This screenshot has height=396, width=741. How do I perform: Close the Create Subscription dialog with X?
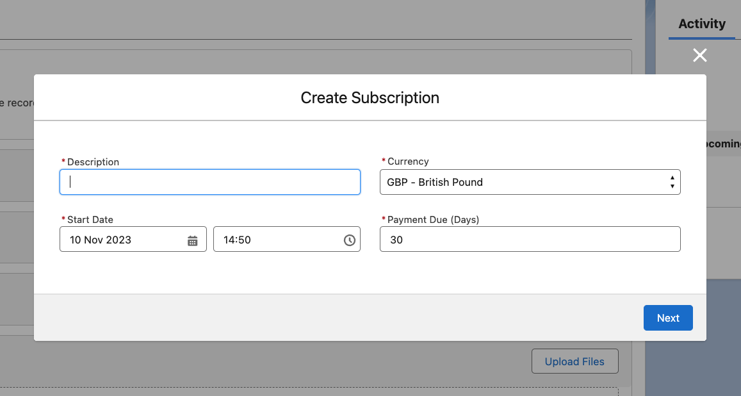tap(699, 56)
